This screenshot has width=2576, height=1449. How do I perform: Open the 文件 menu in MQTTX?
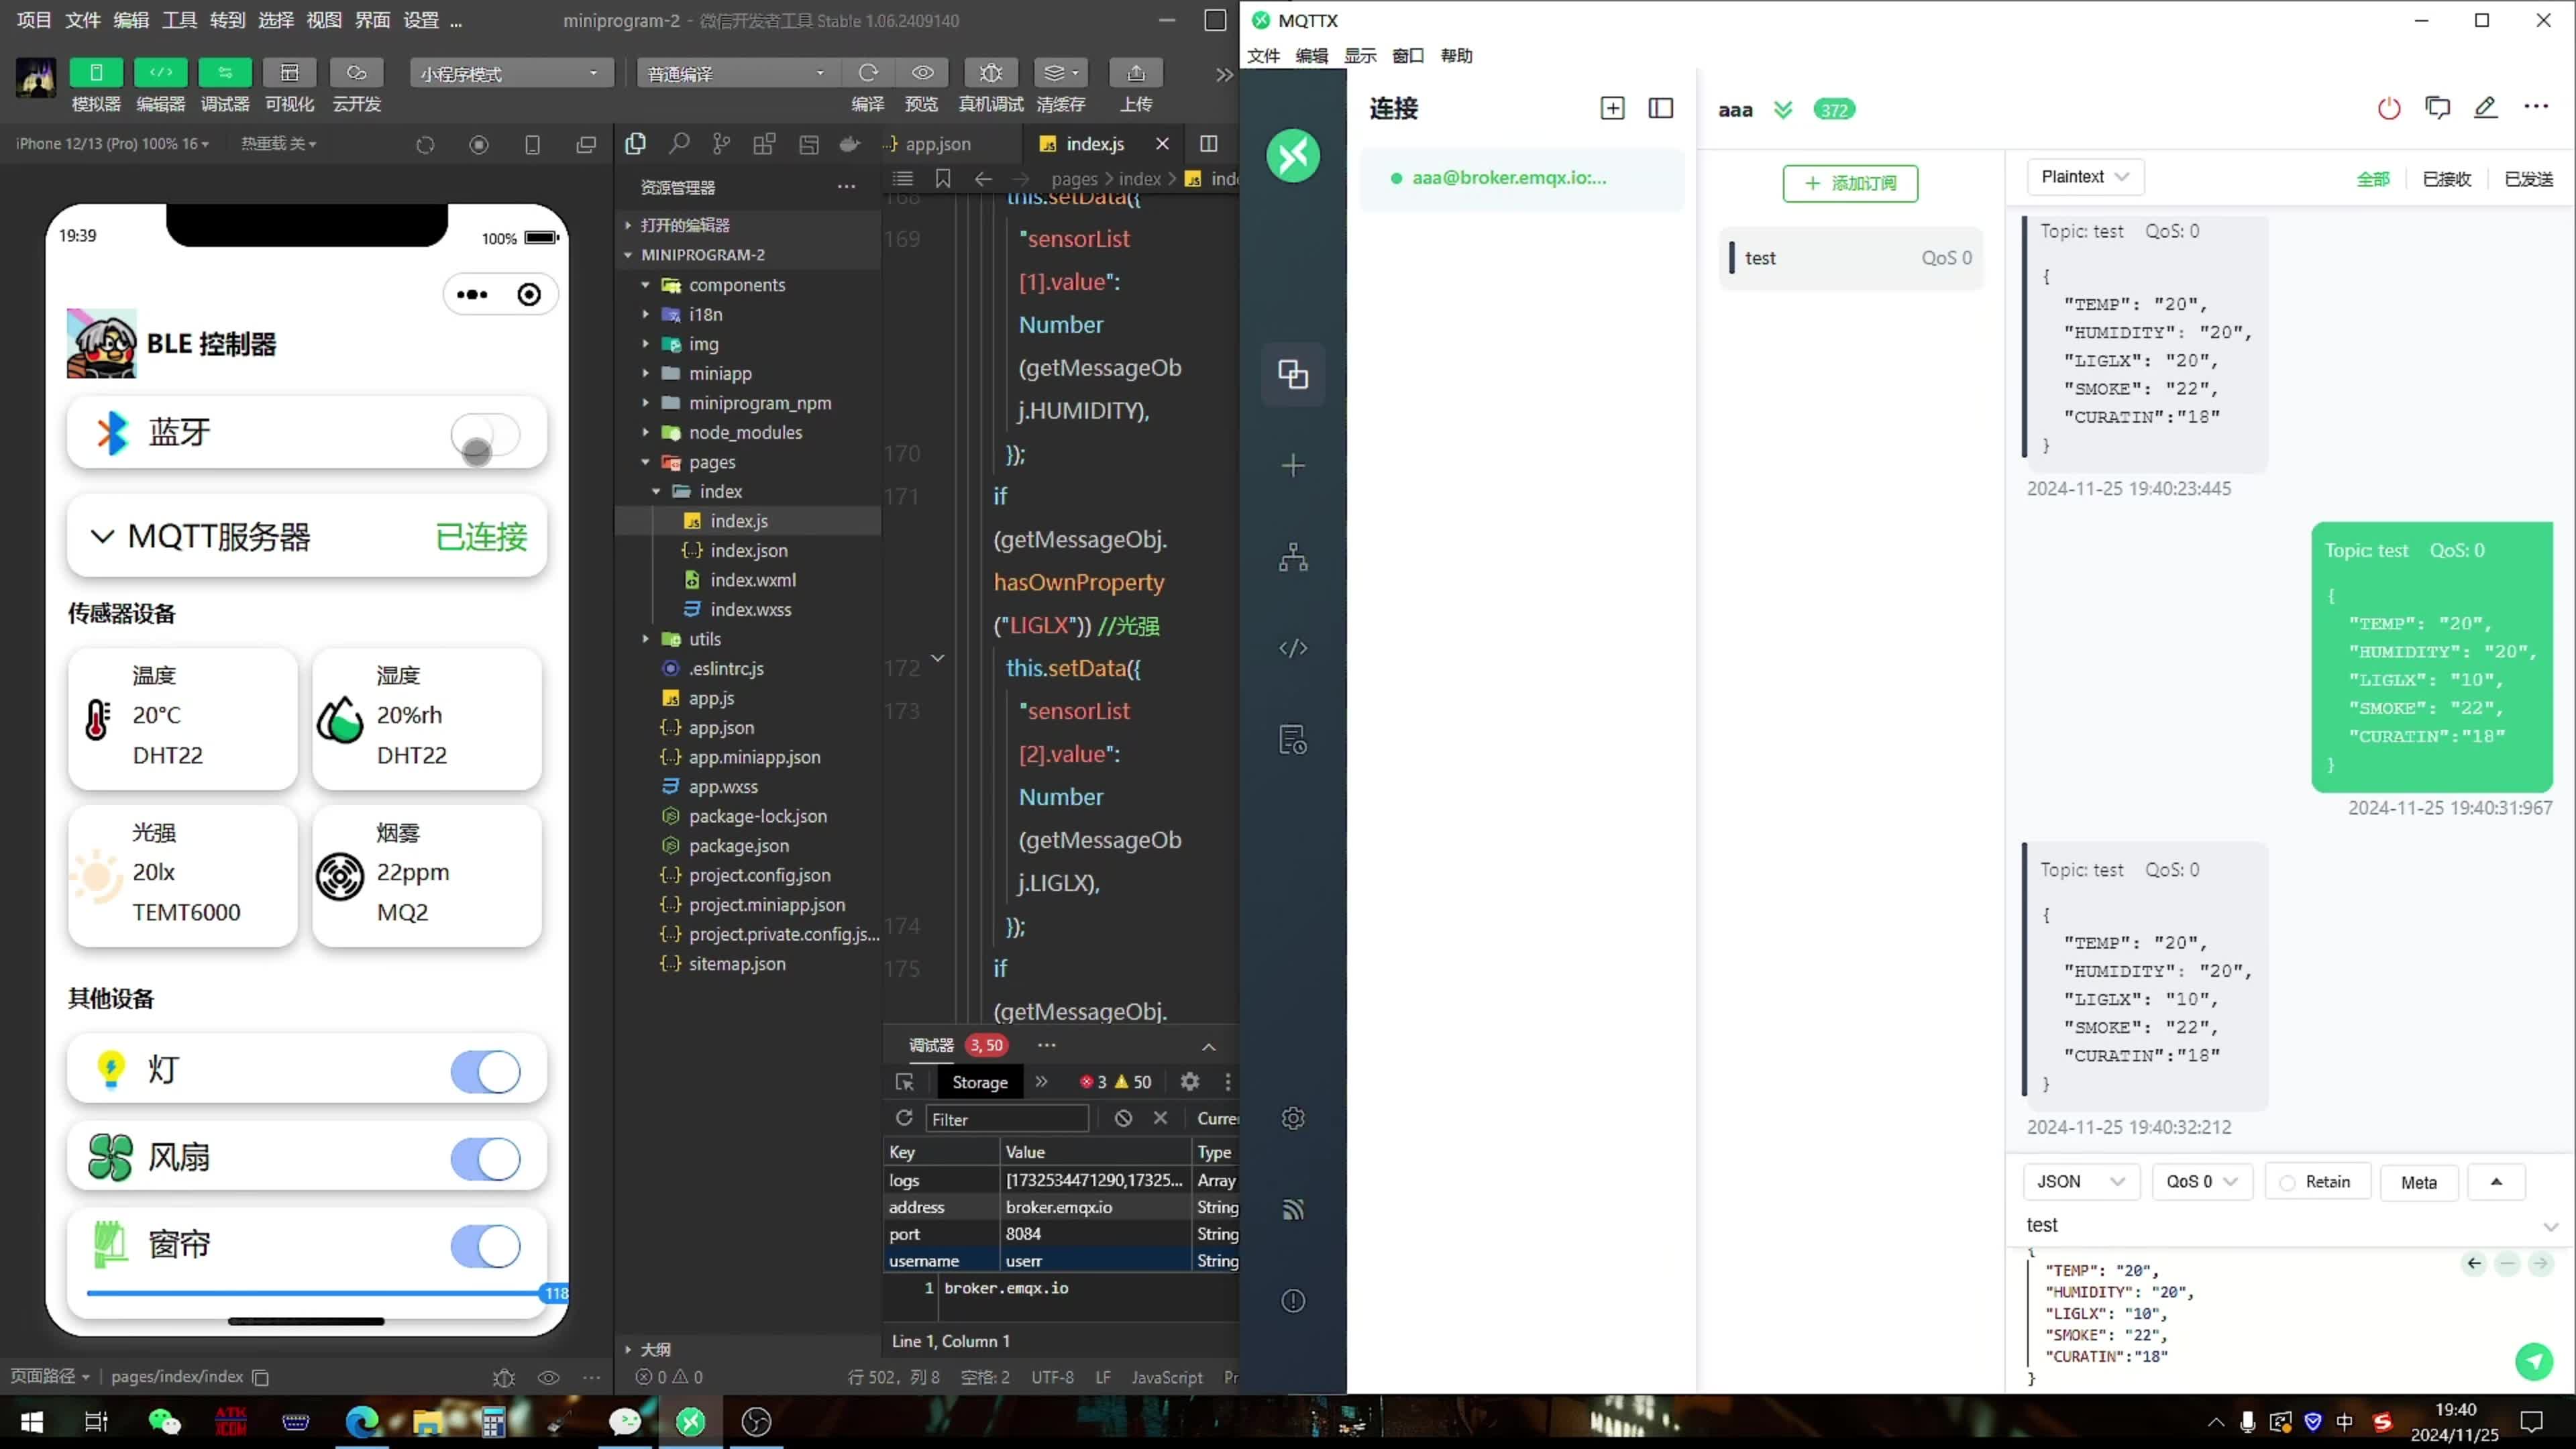[1263, 56]
